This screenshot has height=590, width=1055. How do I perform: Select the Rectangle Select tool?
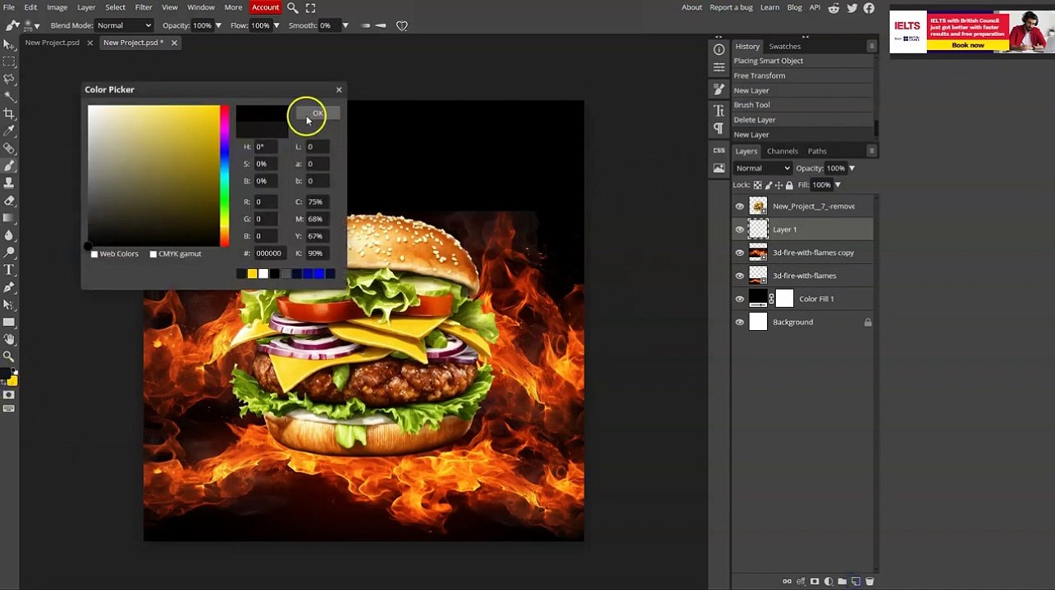9,61
